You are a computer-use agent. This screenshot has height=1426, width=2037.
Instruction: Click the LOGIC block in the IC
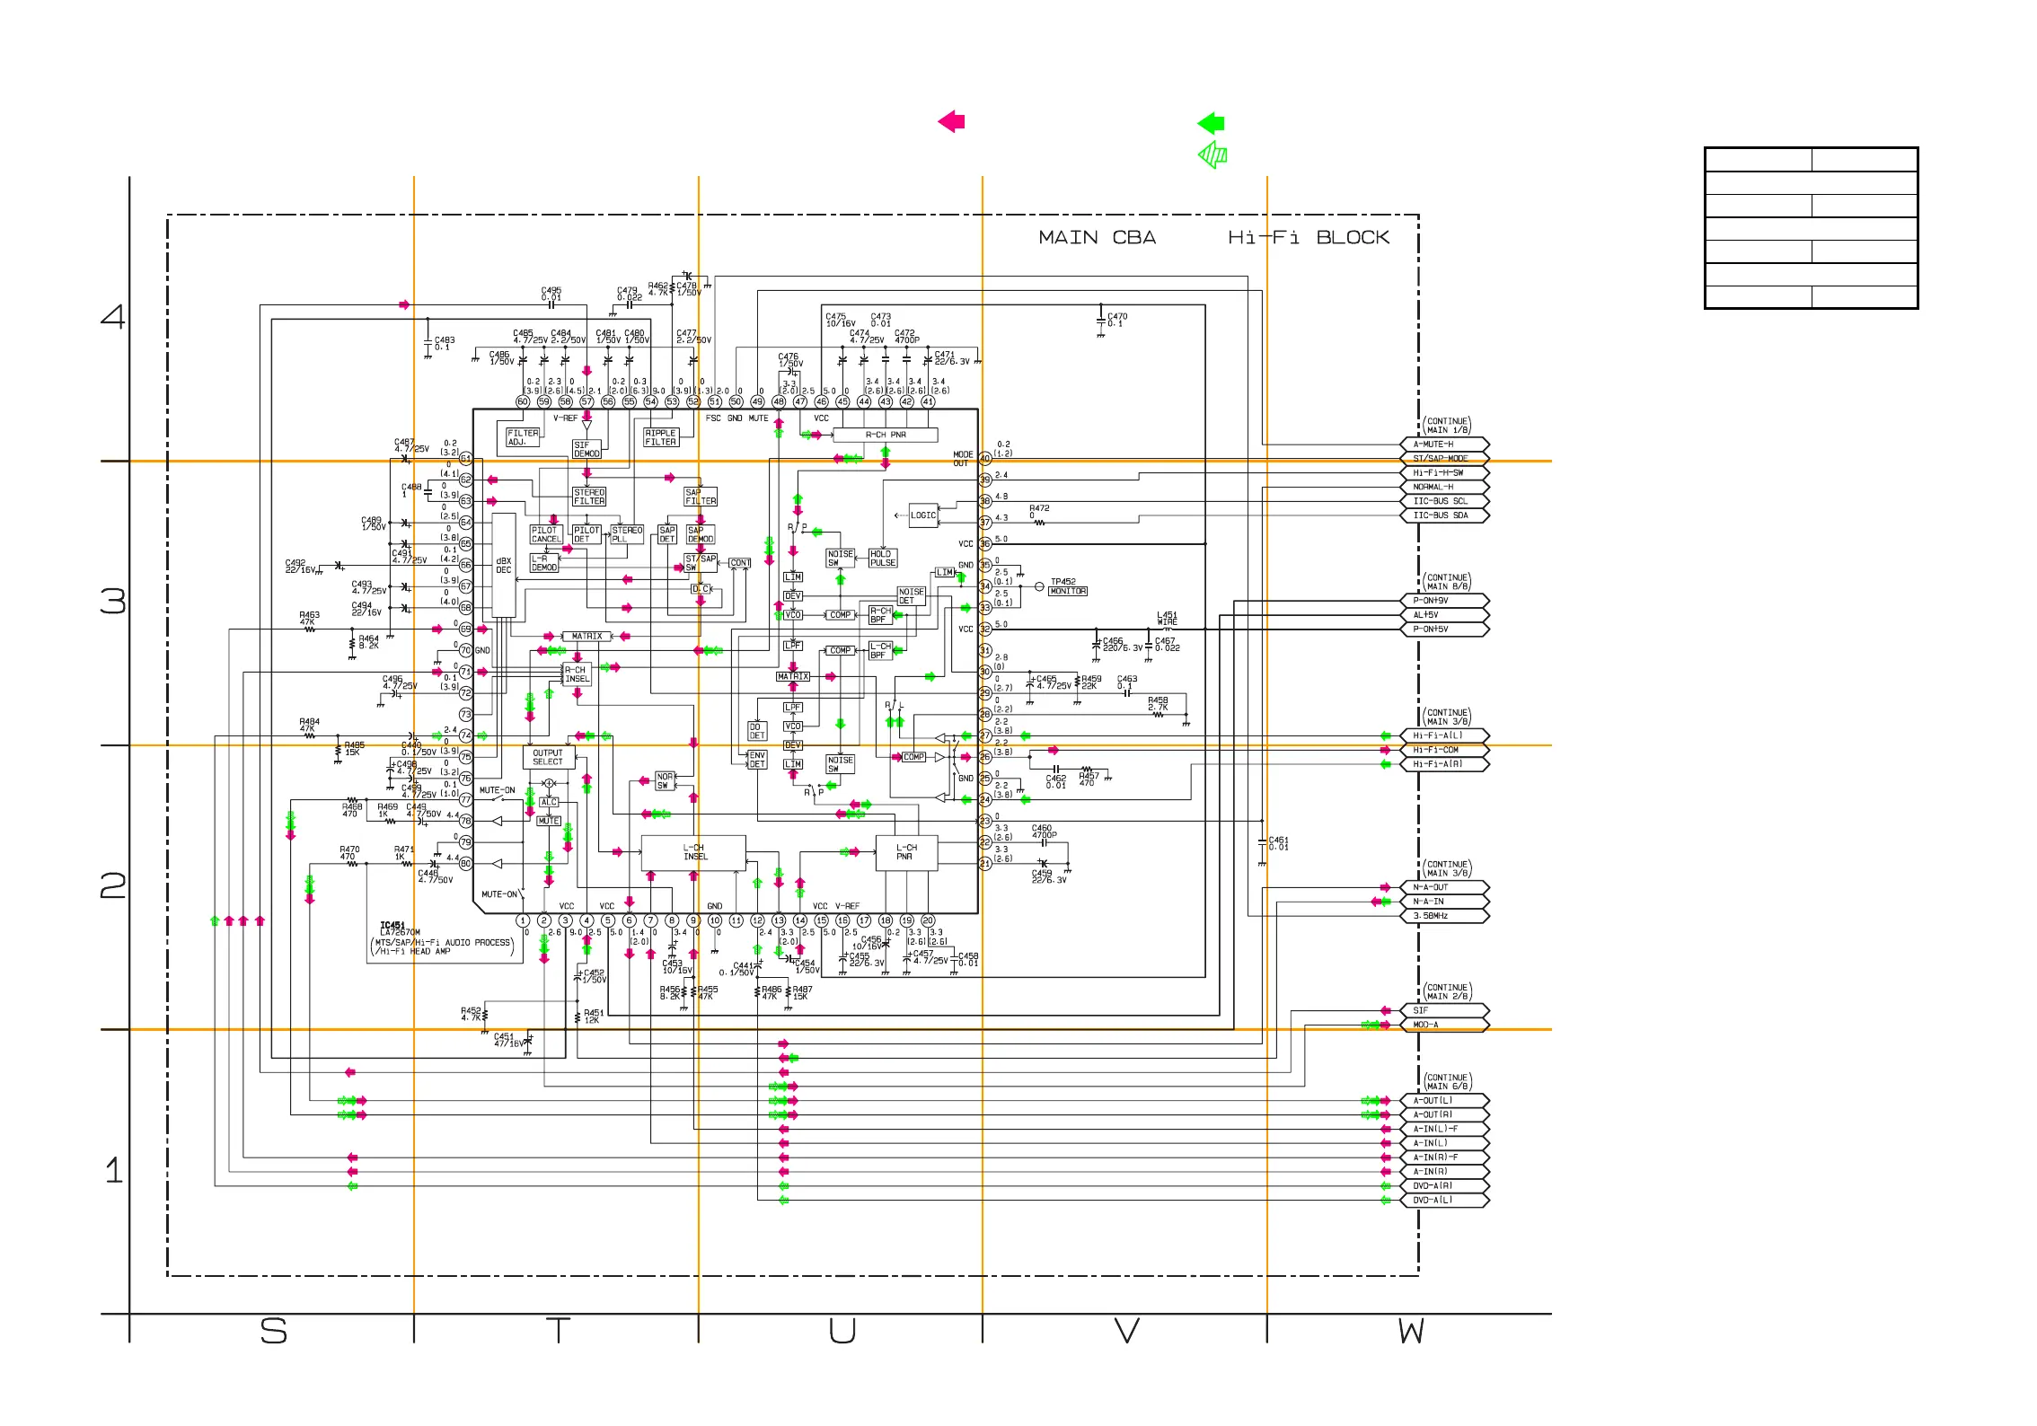pyautogui.click(x=923, y=515)
